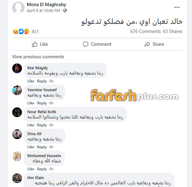The image size is (192, 187).
Task: Reply to Mohamed Hussein's comment
Action: pos(42,169)
